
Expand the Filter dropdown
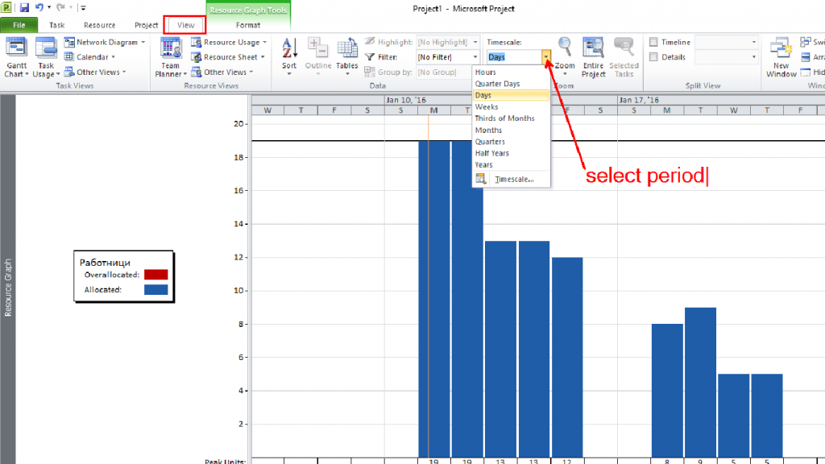click(x=475, y=57)
